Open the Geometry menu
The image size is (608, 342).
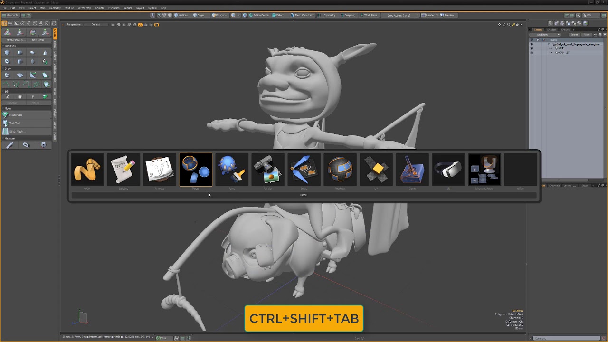tap(55, 8)
